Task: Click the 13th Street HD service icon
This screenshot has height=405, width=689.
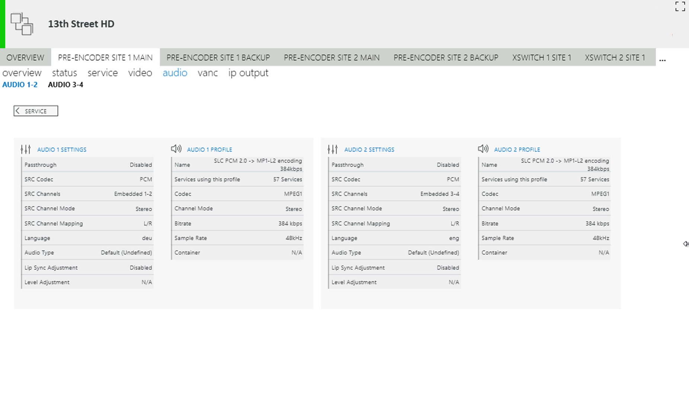Action: pos(22,24)
